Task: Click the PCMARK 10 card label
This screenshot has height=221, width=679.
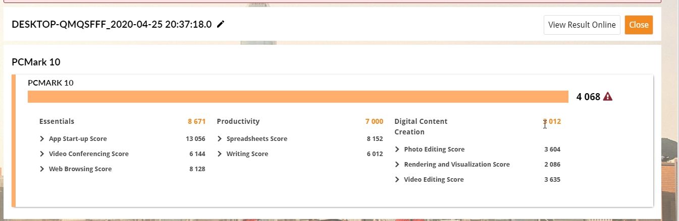Action: [x=50, y=83]
